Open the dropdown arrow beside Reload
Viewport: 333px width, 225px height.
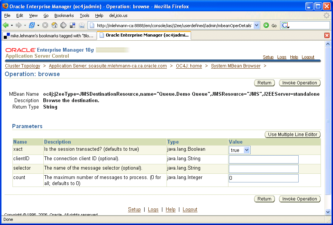click(x=38, y=26)
